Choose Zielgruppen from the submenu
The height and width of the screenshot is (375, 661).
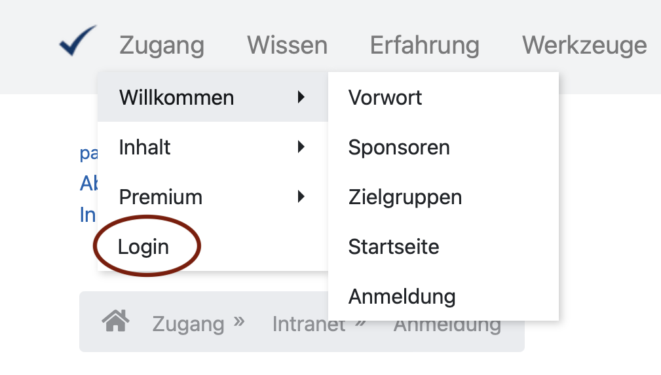405,197
